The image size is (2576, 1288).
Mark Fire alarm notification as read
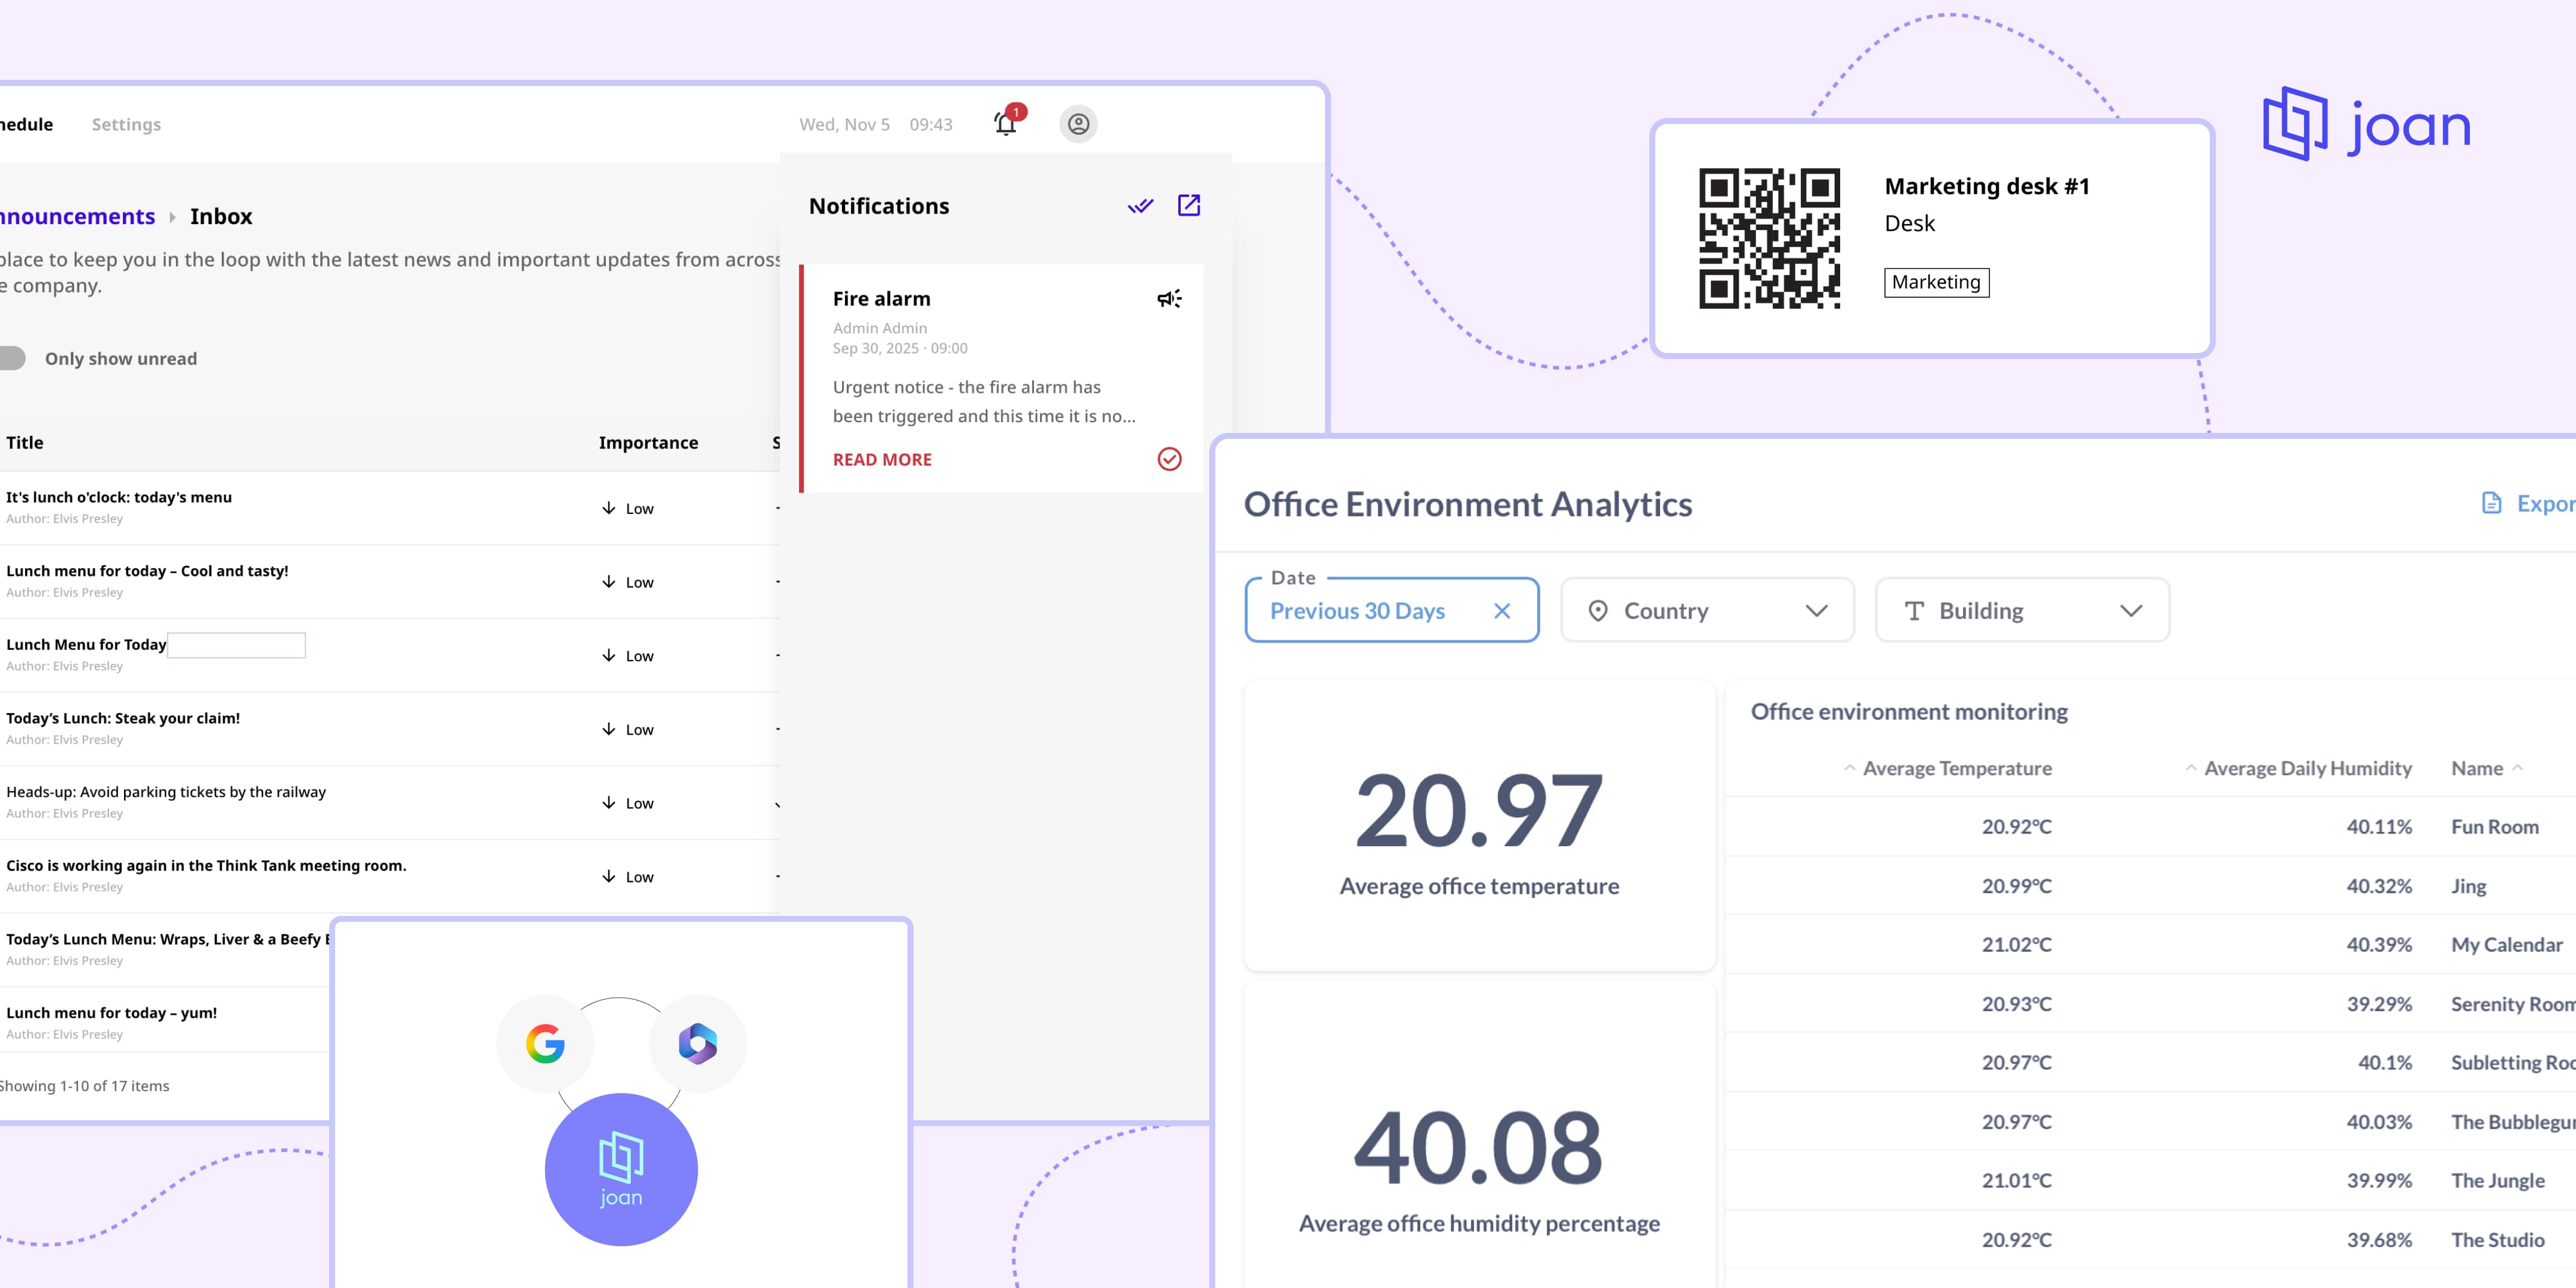pos(1169,459)
